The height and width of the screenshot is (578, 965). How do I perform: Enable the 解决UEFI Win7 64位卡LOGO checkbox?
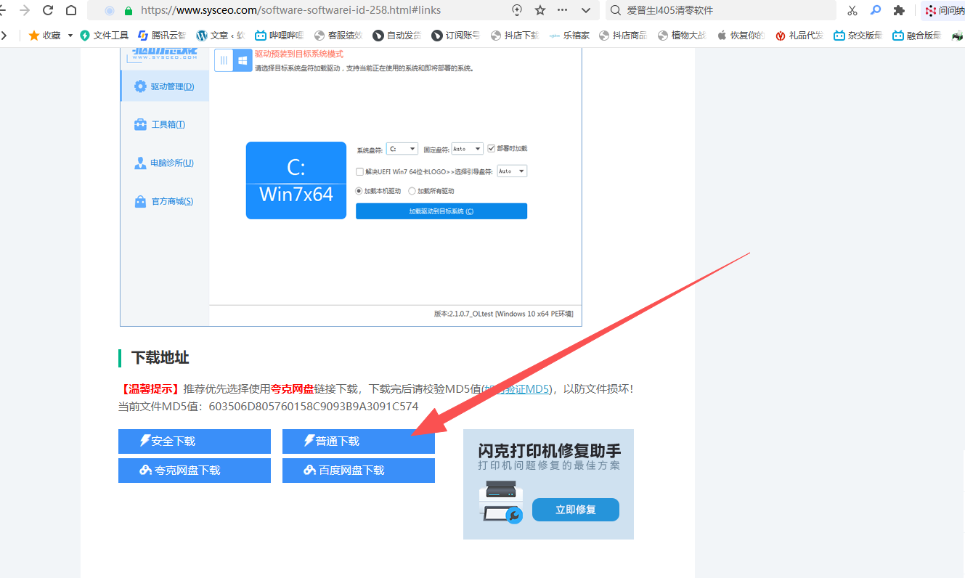(x=359, y=172)
